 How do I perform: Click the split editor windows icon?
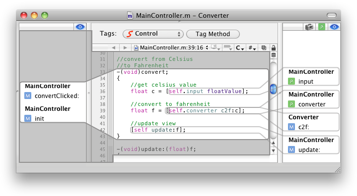(x=264, y=48)
